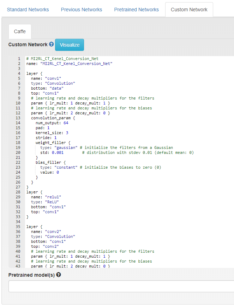Open help tooltip next to Custom Network label
Viewport: 234px width, 306px height.
point(52,44)
